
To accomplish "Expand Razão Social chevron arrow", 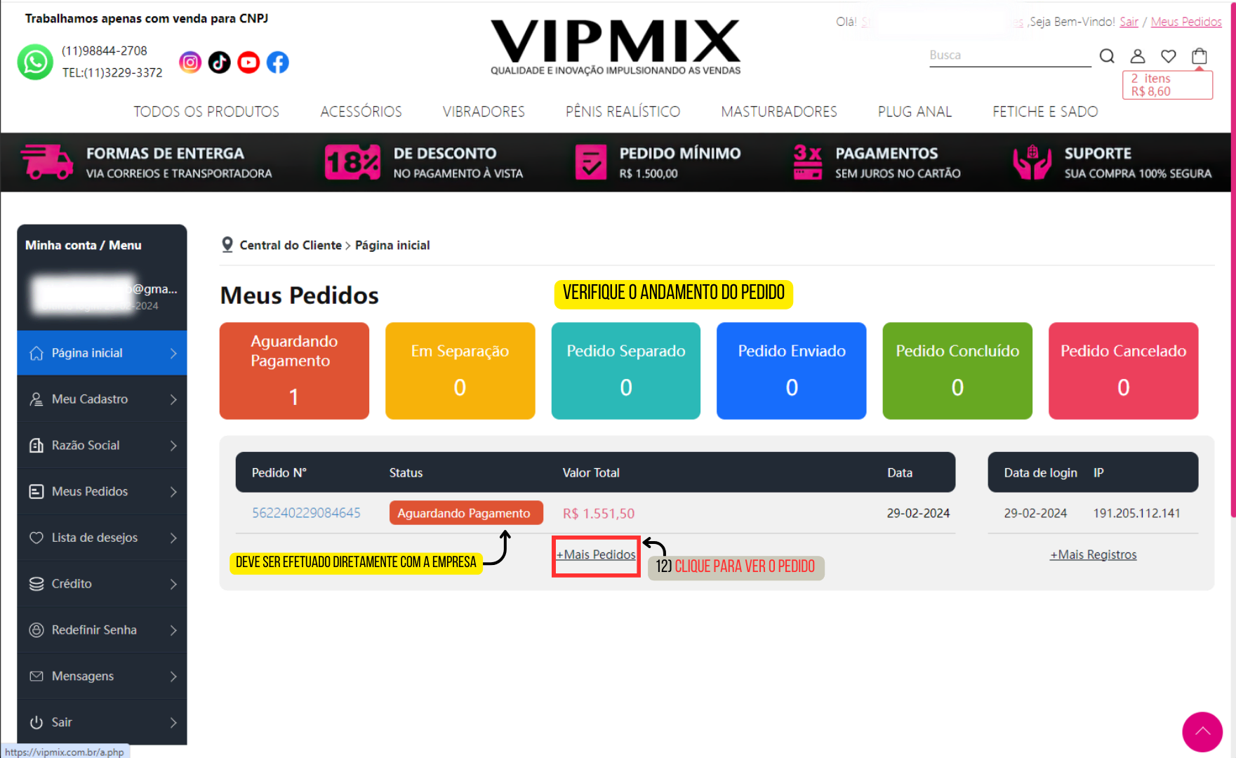I will click(x=173, y=446).
